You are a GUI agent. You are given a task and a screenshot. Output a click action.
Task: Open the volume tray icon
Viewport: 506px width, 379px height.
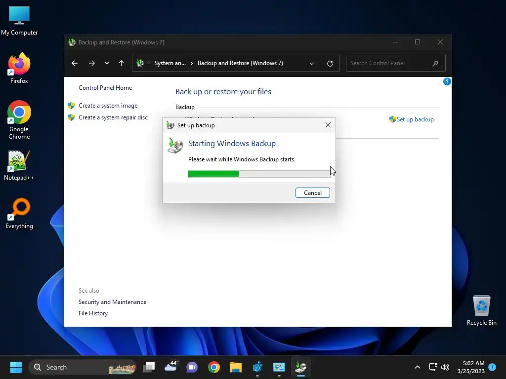445,367
